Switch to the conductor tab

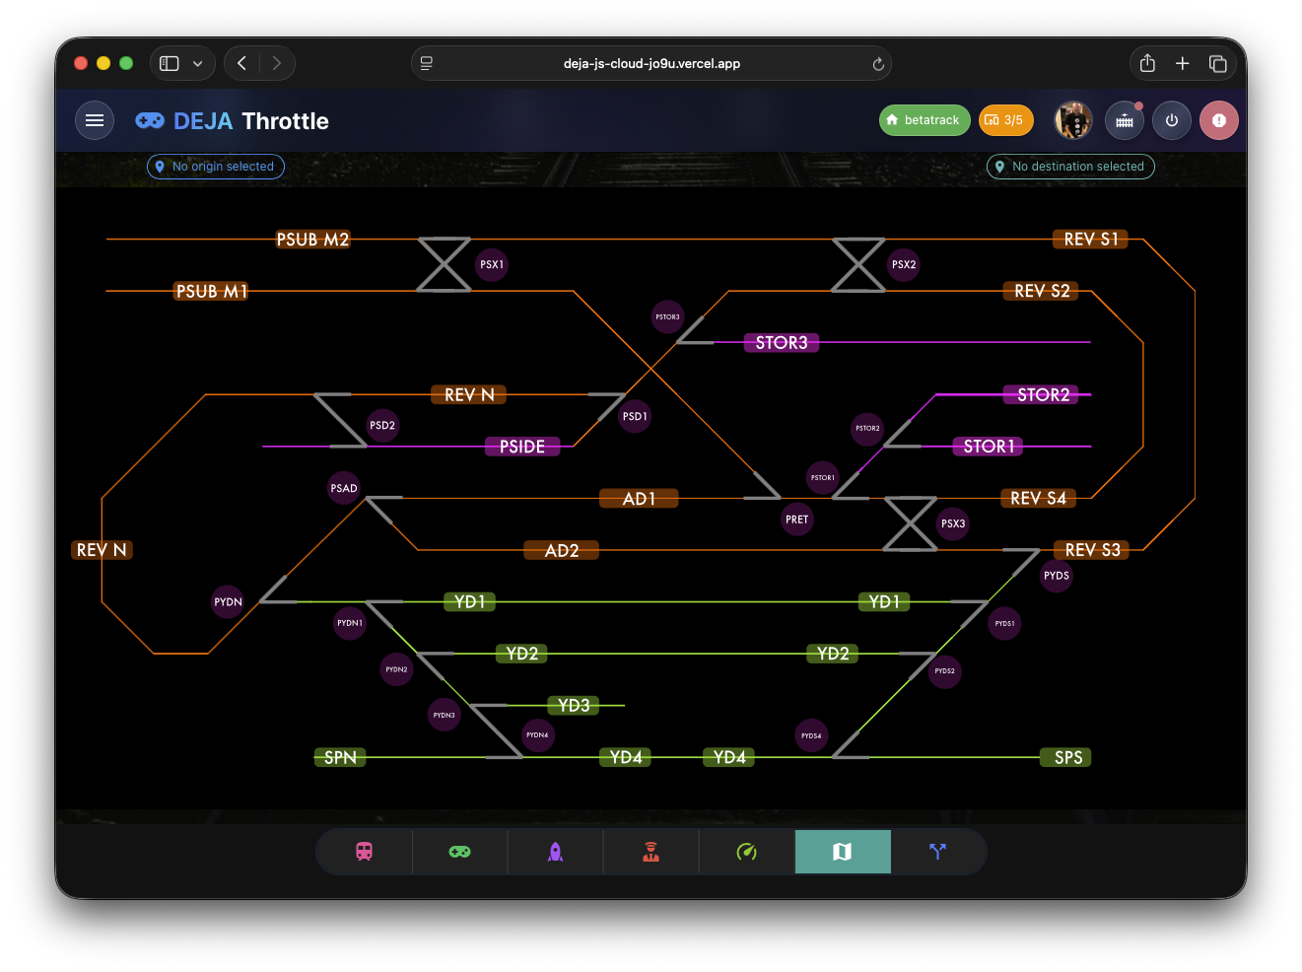point(651,852)
